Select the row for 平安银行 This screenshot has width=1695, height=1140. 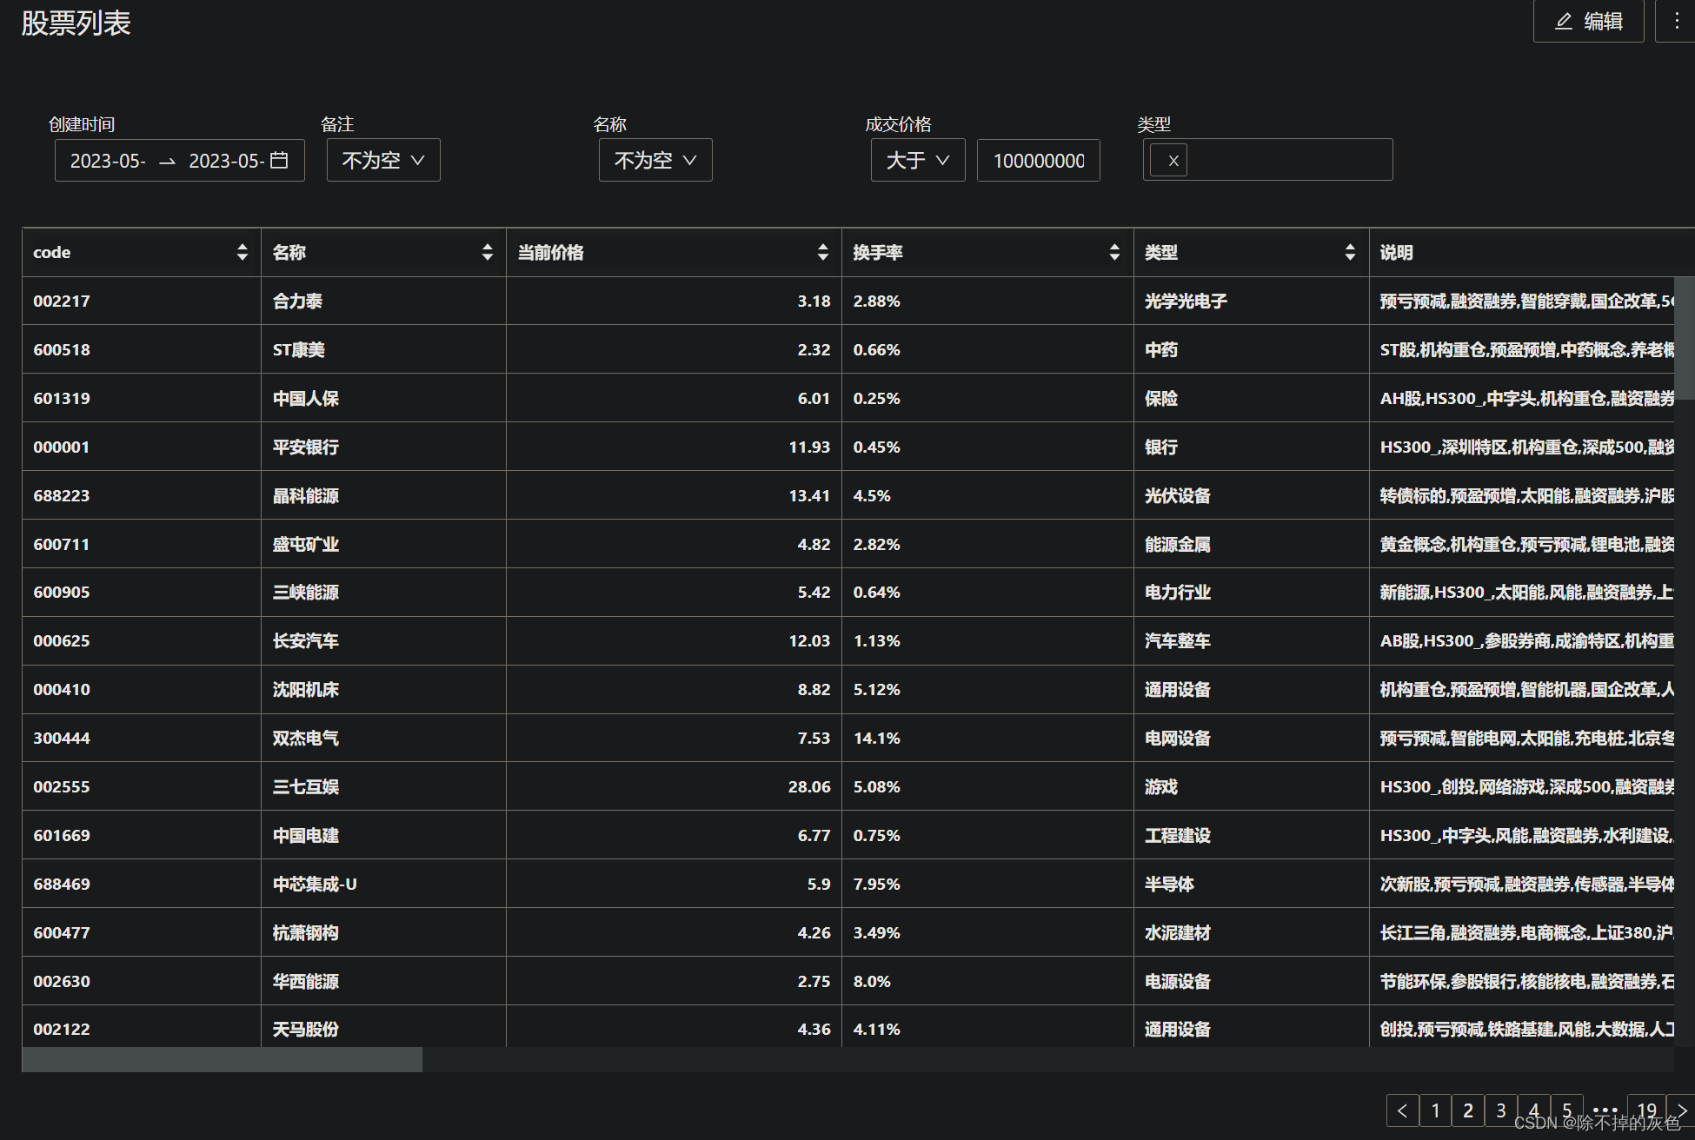pos(306,447)
